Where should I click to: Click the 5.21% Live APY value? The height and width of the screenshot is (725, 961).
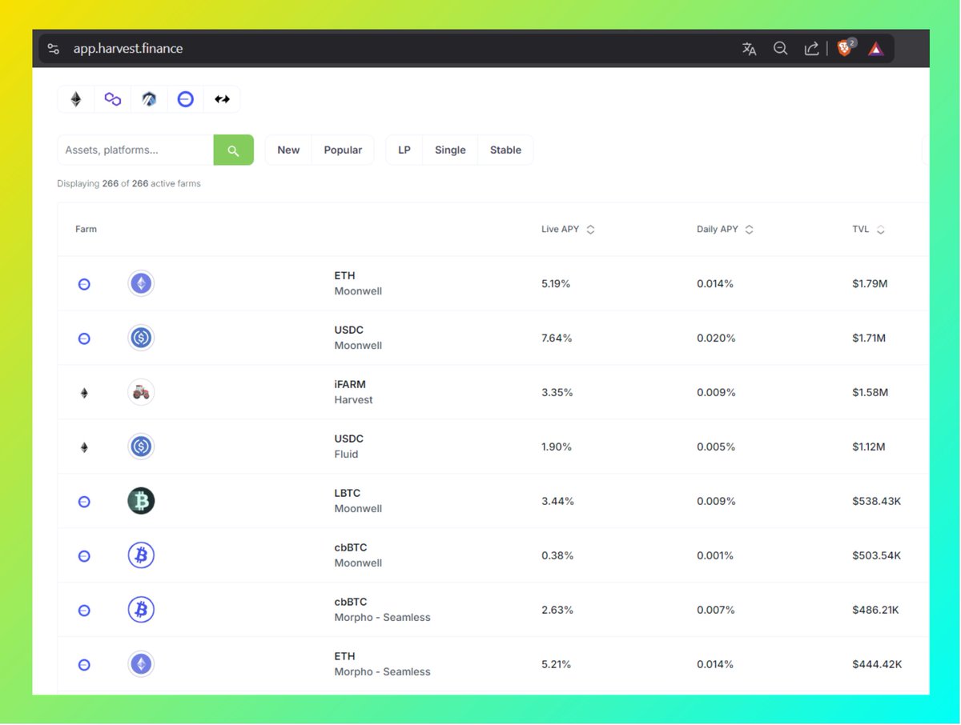click(x=556, y=664)
